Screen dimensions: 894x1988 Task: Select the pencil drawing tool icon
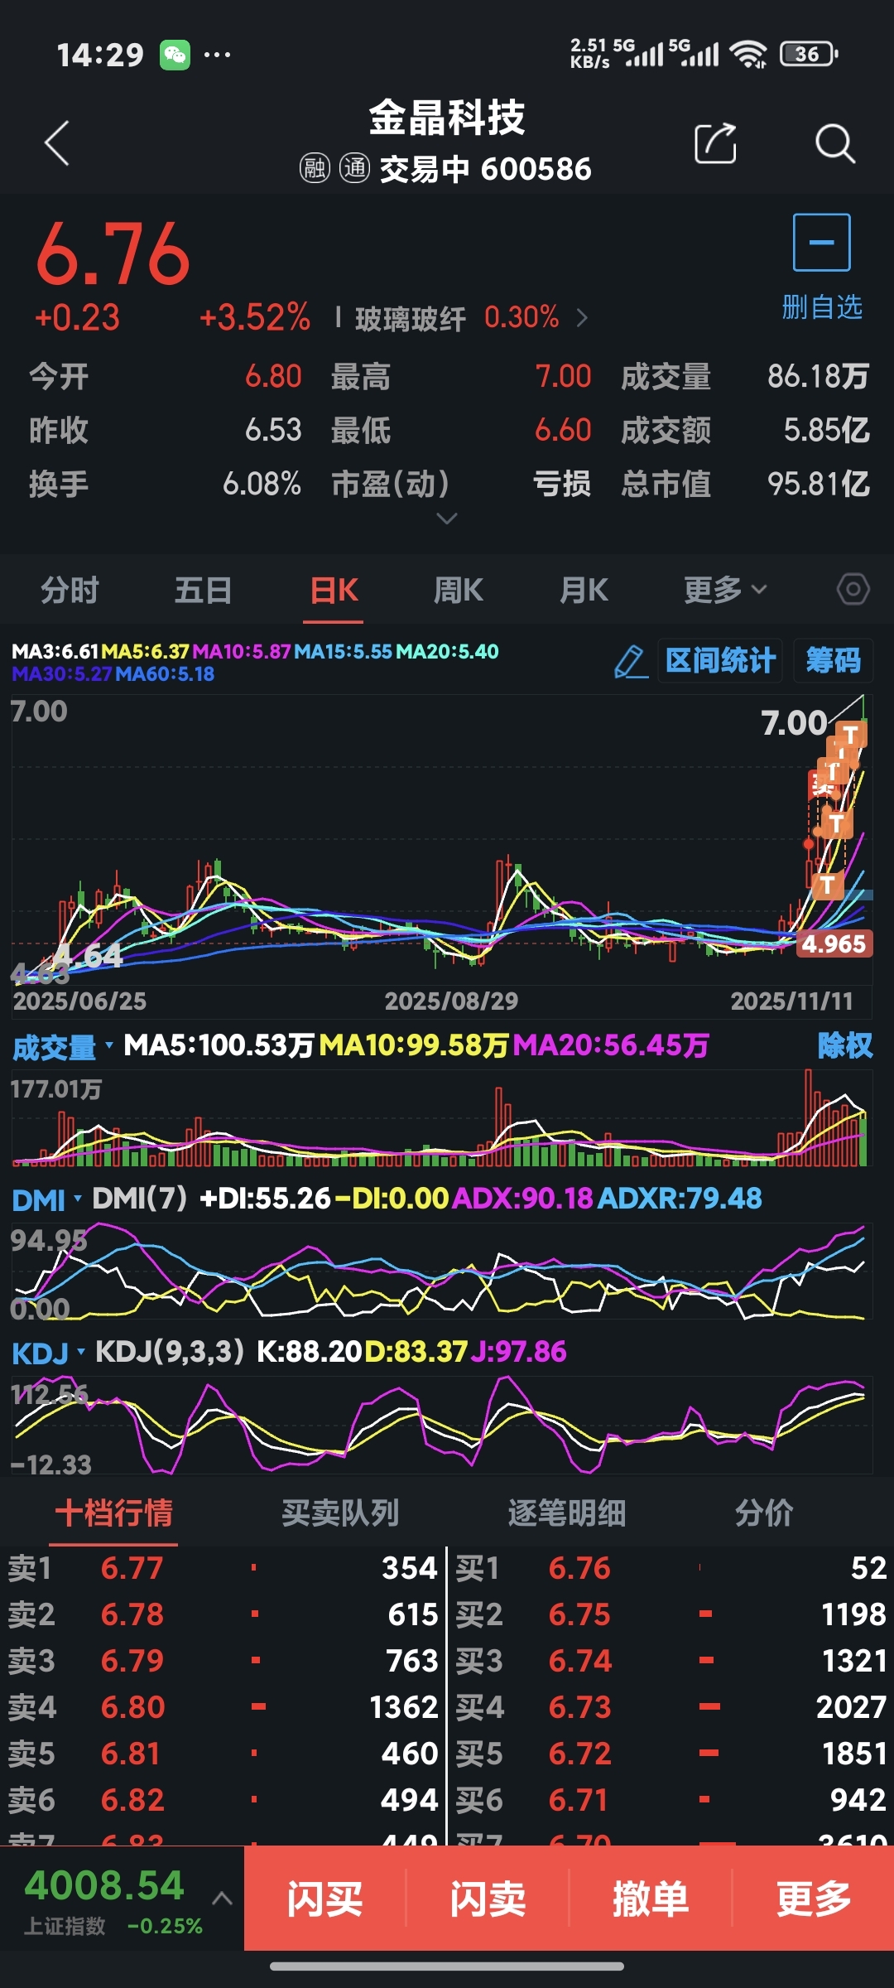(631, 662)
